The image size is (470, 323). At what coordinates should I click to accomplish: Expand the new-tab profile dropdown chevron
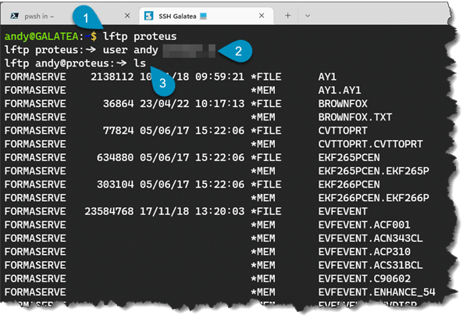pos(310,16)
